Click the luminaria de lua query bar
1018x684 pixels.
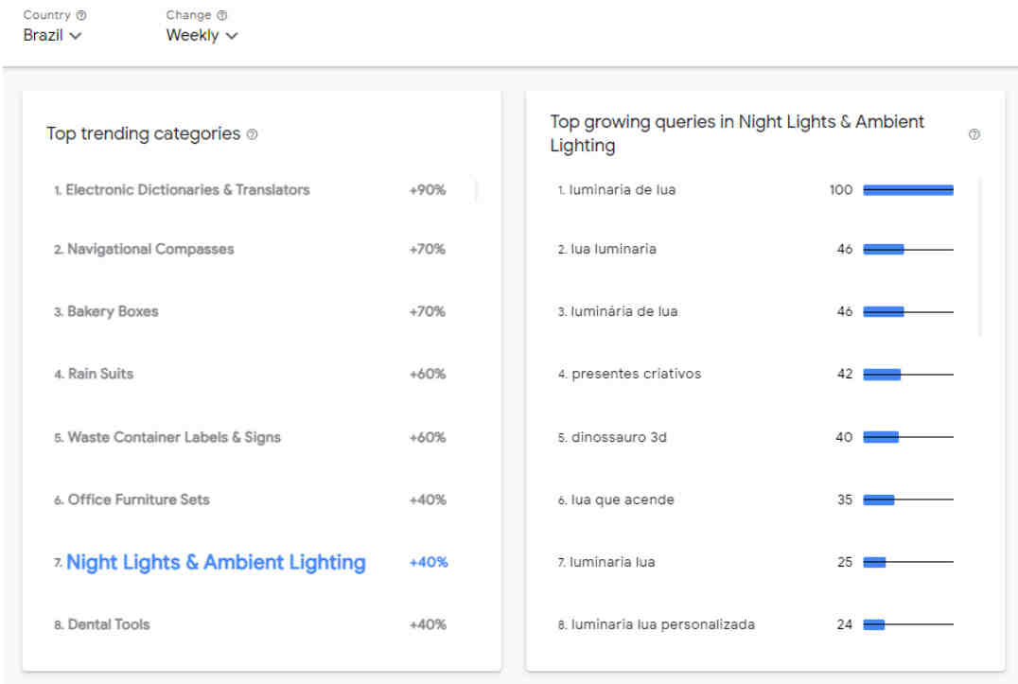tap(907, 190)
